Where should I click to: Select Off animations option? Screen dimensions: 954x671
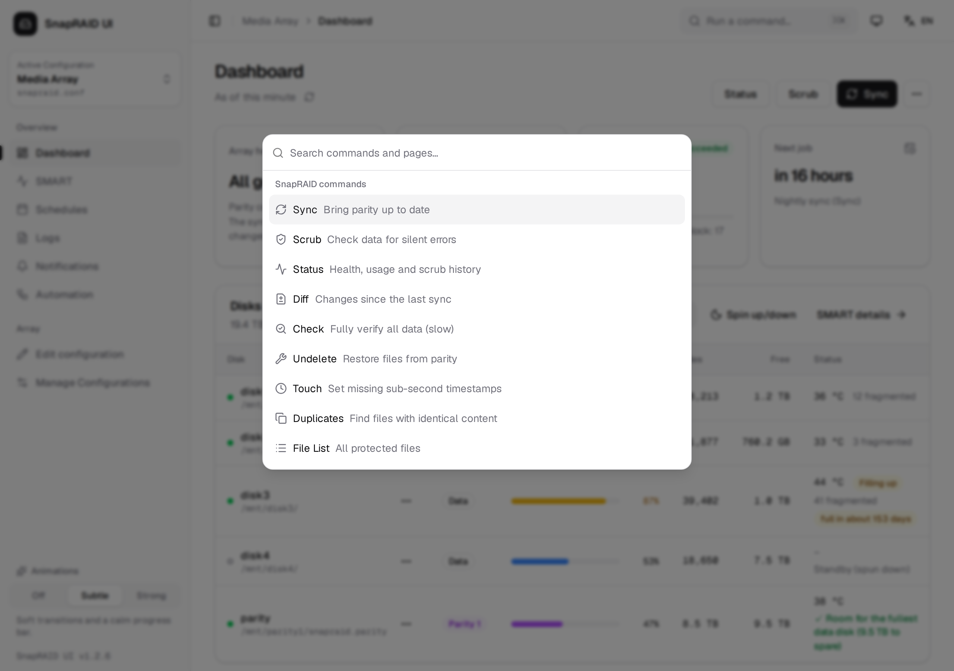click(x=38, y=595)
